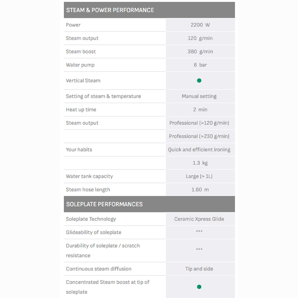298x298 pixels.
Task: Select the 2200 W power value
Action: pos(200,25)
